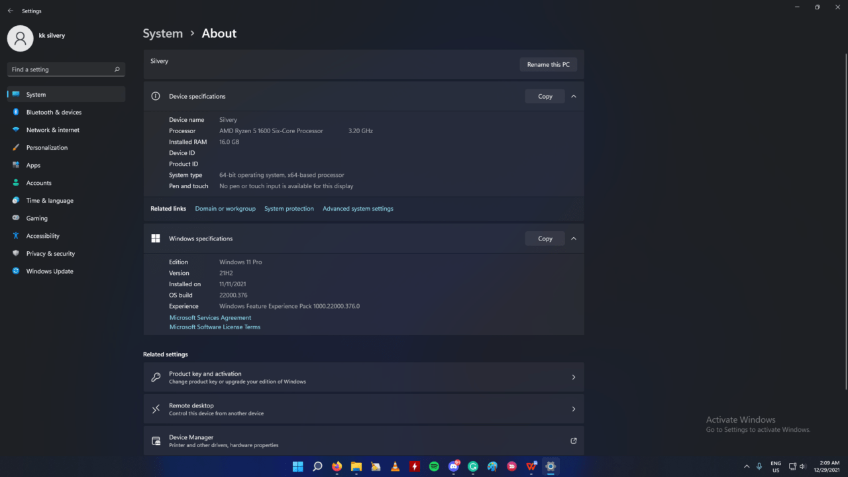Viewport: 848px width, 477px height.
Task: Collapse the Device specifications section
Action: point(574,96)
